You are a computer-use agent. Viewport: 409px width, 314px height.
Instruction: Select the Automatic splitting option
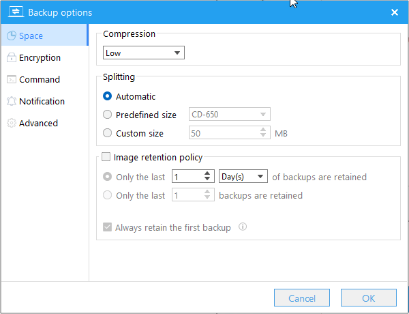click(x=107, y=97)
